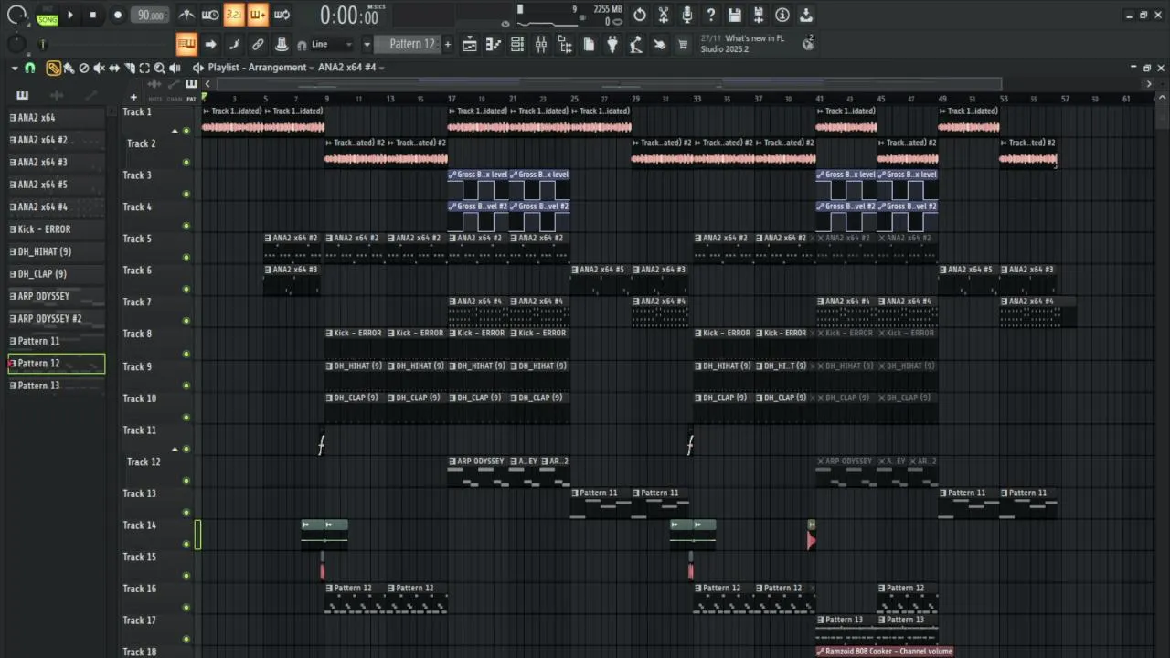Viewport: 1170px width, 658px height.
Task: Open help with question mark icon
Action: click(x=710, y=15)
